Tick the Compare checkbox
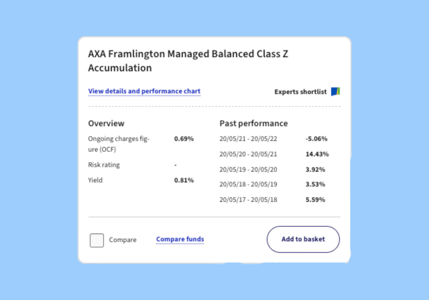Image resolution: width=429 pixels, height=300 pixels. click(97, 240)
